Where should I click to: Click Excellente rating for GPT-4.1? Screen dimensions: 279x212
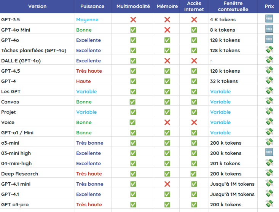pos(88,194)
